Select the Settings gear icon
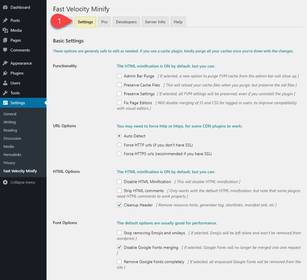 [x=5, y=103]
